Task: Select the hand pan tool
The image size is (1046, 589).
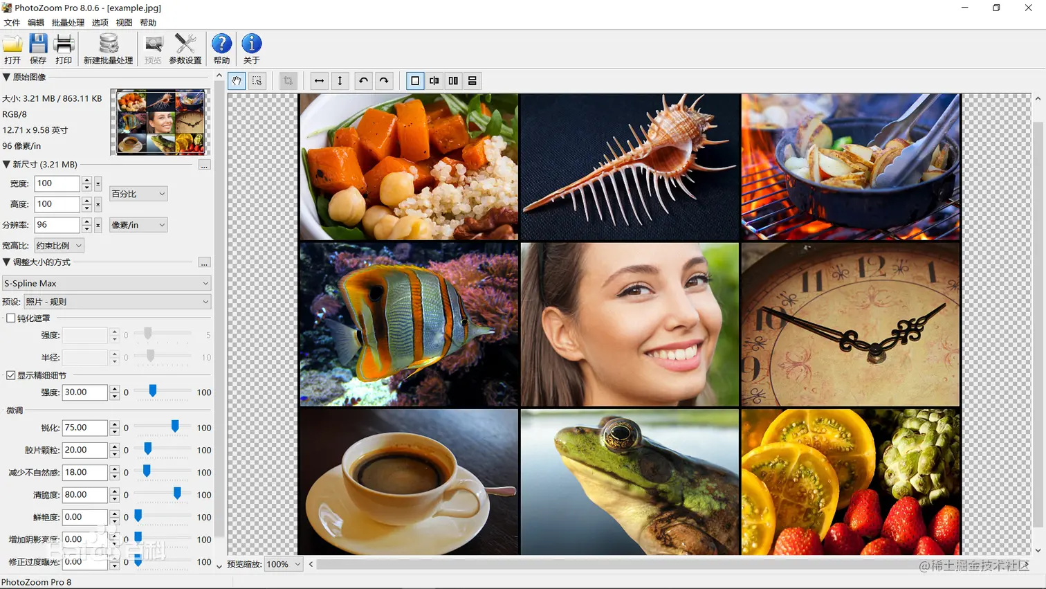Action: [x=237, y=81]
